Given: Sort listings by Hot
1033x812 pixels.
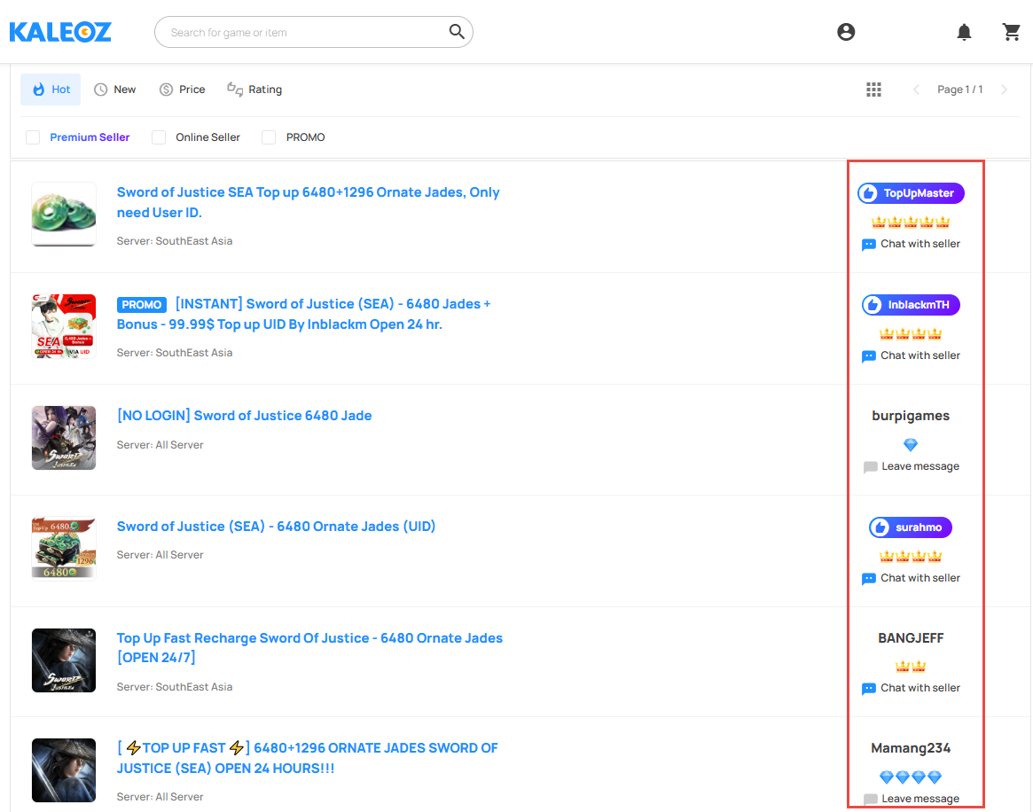Looking at the screenshot, I should pos(51,90).
